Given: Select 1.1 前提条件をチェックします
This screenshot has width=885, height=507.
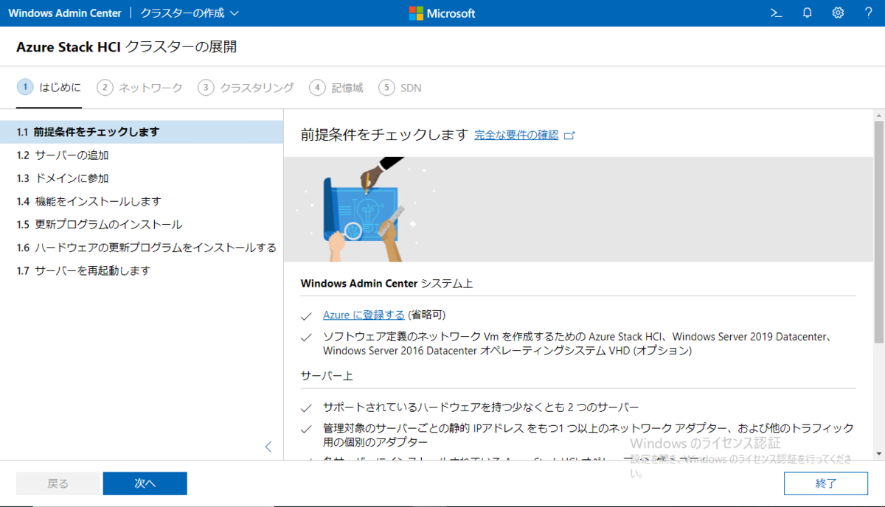Looking at the screenshot, I should pos(142,132).
